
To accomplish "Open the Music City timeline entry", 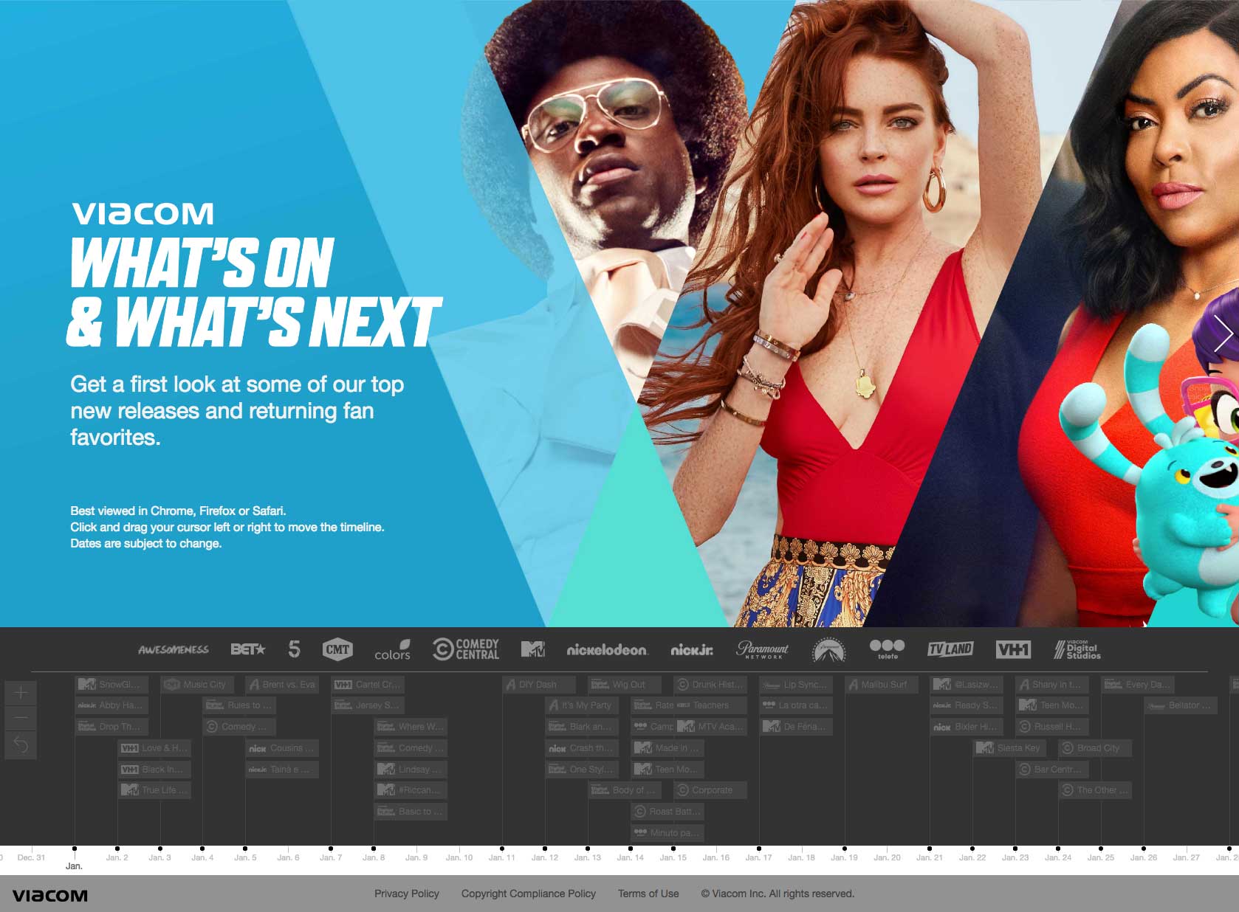I will point(197,685).
